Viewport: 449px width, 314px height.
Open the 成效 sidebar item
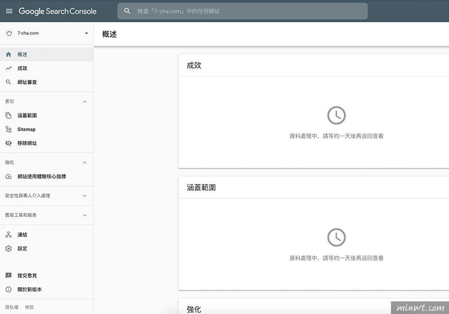[x=46, y=69]
